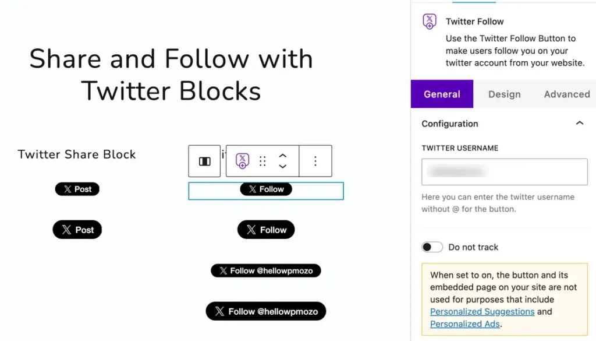
Task: Click the Twitter Follow icon in the sidebar
Action: (430, 22)
